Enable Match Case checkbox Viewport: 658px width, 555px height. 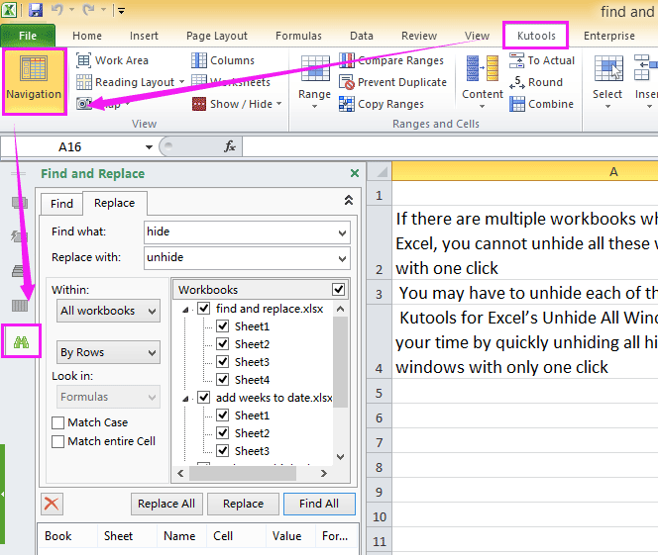coord(57,422)
